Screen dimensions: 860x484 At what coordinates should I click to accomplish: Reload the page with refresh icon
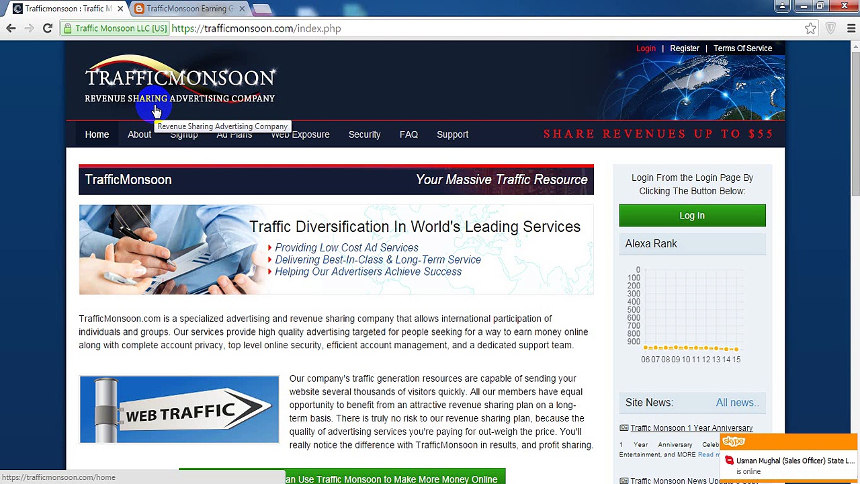pyautogui.click(x=47, y=28)
